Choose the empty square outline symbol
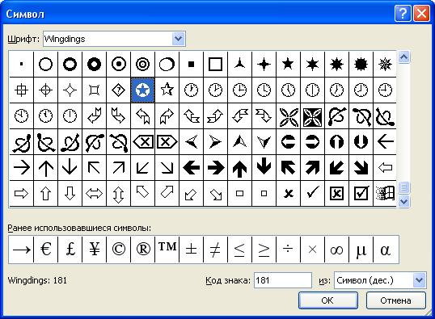 [215, 65]
